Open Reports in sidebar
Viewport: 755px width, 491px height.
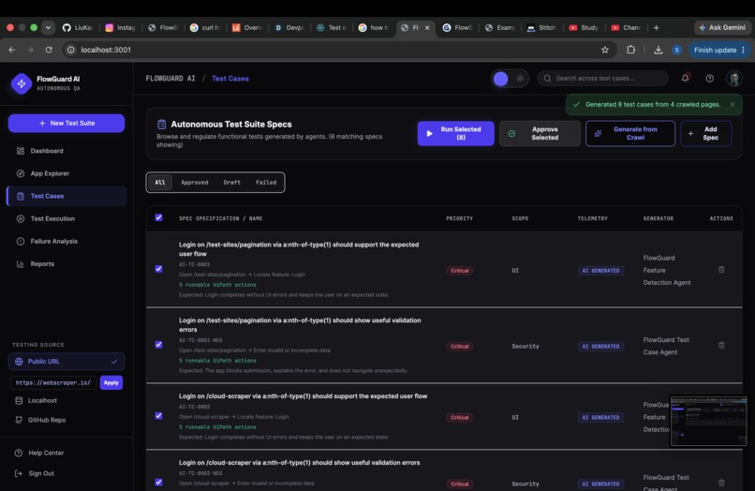point(67,264)
